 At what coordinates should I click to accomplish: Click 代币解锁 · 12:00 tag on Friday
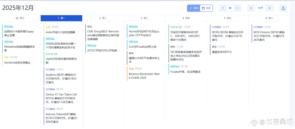tap(220, 27)
